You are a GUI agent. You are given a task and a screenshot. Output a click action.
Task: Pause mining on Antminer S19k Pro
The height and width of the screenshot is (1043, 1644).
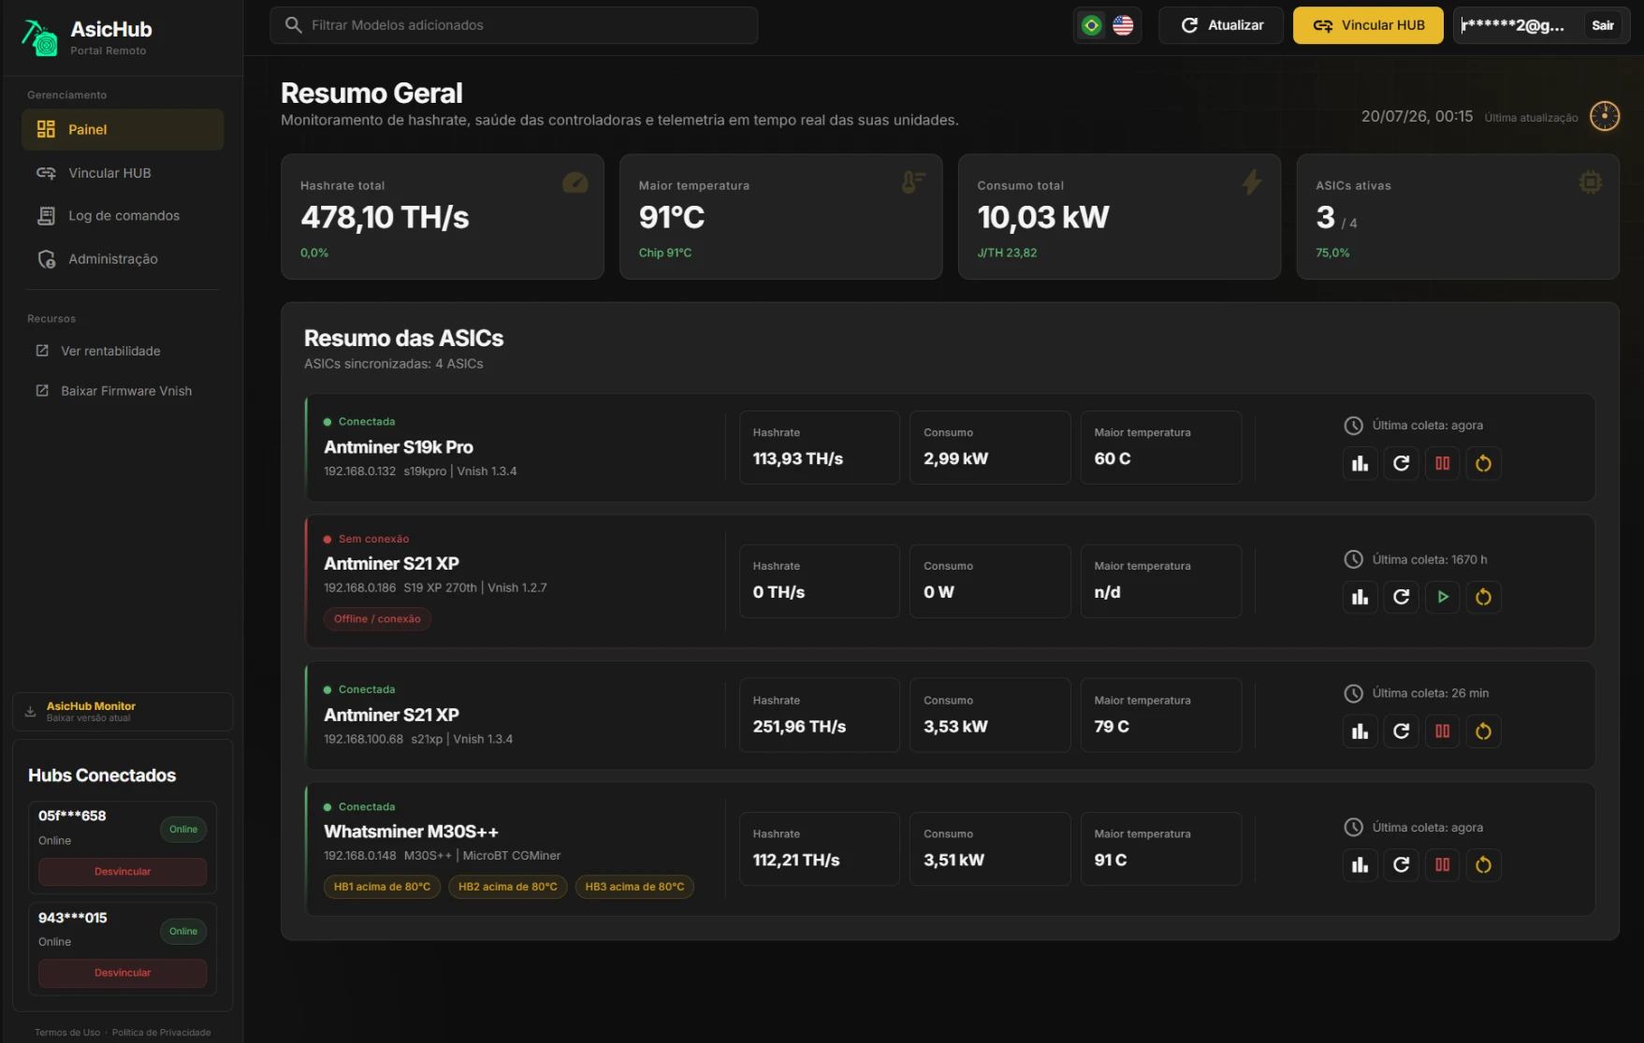pyautogui.click(x=1442, y=463)
